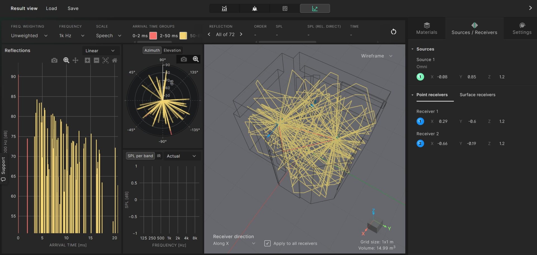Activate the pan tool in the Reflections plot
Screen dimensions: 537x255
76,60
